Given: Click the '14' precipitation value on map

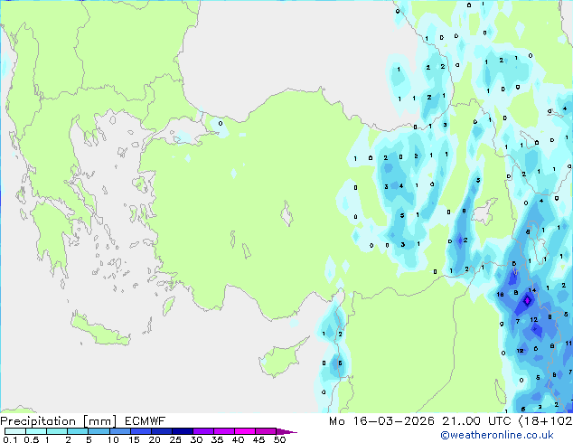Looking at the screenshot, I should click(532, 290).
